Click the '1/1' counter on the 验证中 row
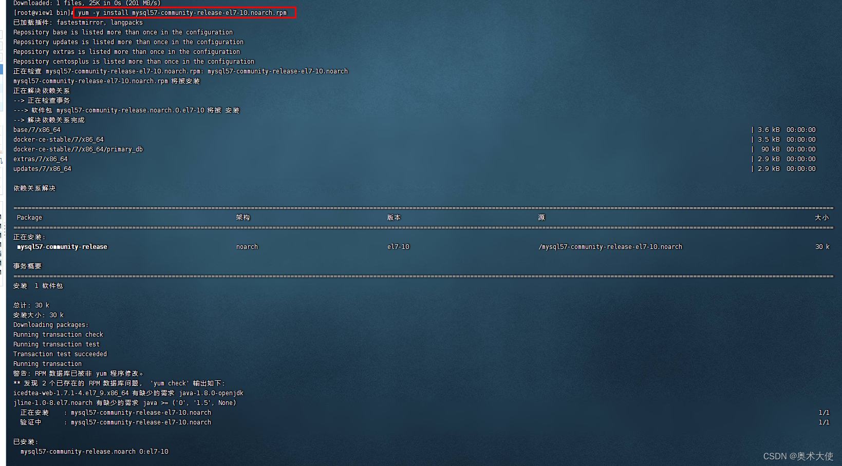 point(824,422)
